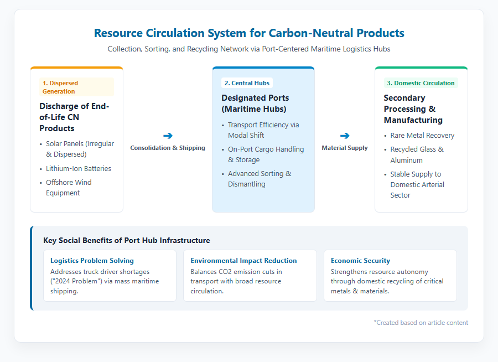Select "Key Social Benefits of Port Hub Infrastructure" heading
This screenshot has height=362, width=498.
[126, 240]
